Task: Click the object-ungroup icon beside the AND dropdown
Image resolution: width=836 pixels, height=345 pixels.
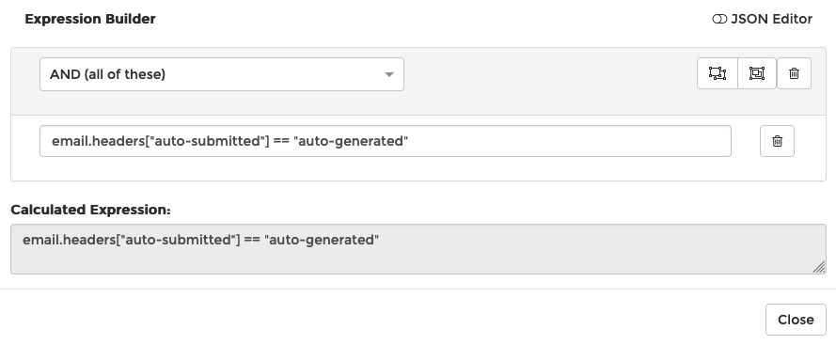Action: (x=718, y=73)
